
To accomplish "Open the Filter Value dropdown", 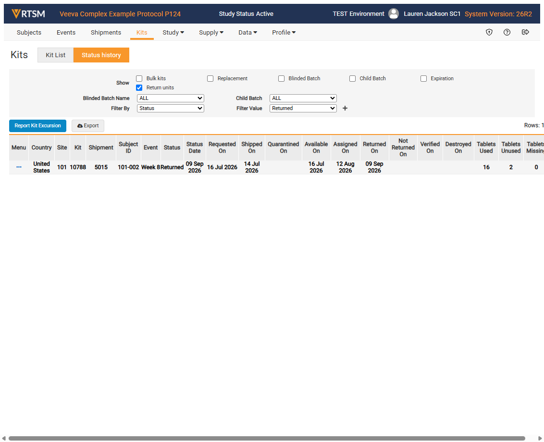I will tap(303, 108).
